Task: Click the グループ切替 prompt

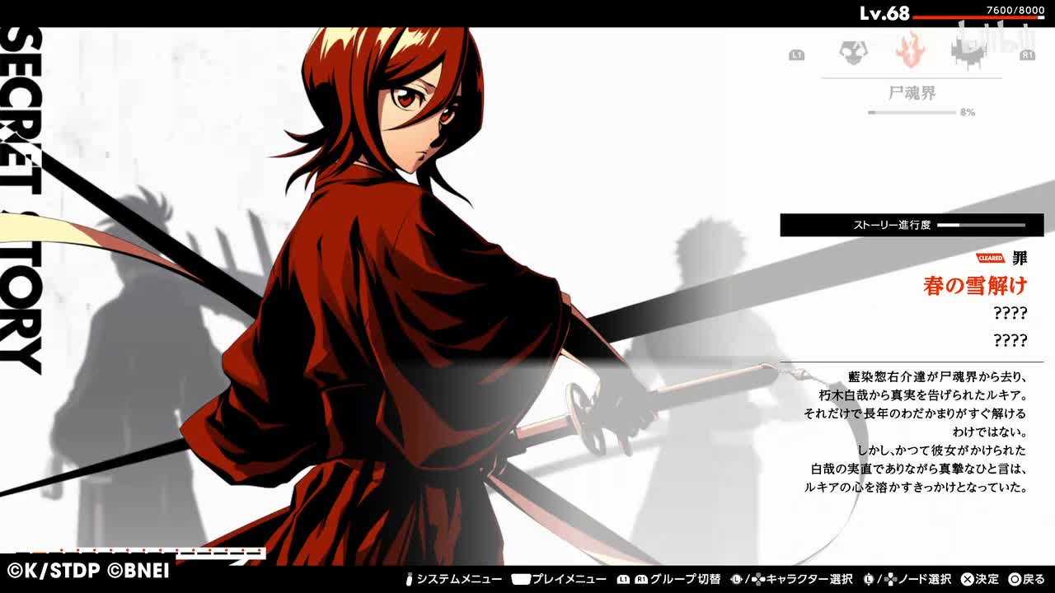Action: point(685,579)
